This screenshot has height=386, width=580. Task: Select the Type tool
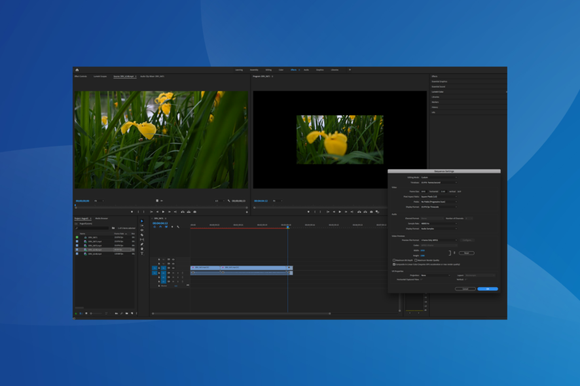[141, 253]
